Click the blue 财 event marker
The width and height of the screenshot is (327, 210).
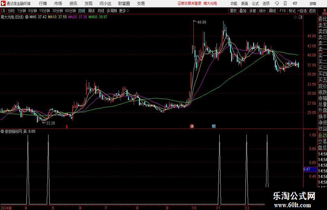(214, 126)
